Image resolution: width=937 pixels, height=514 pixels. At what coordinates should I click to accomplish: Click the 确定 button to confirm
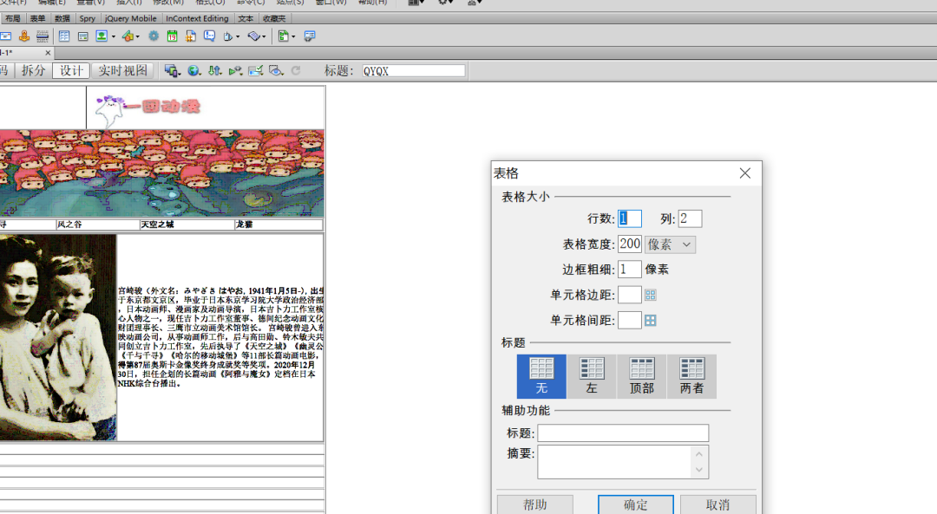[635, 506]
